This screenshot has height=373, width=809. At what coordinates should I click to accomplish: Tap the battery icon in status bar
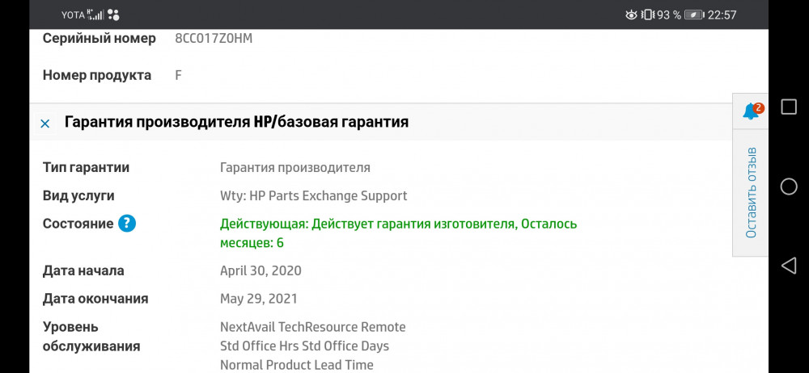click(693, 15)
